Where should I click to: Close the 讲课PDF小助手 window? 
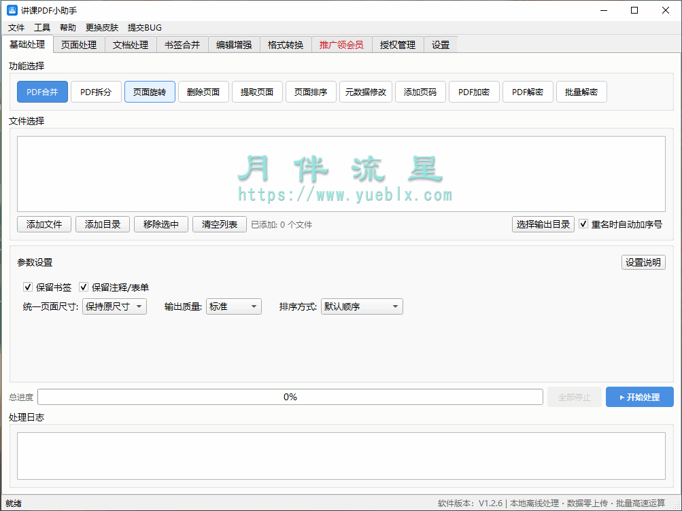tap(666, 10)
